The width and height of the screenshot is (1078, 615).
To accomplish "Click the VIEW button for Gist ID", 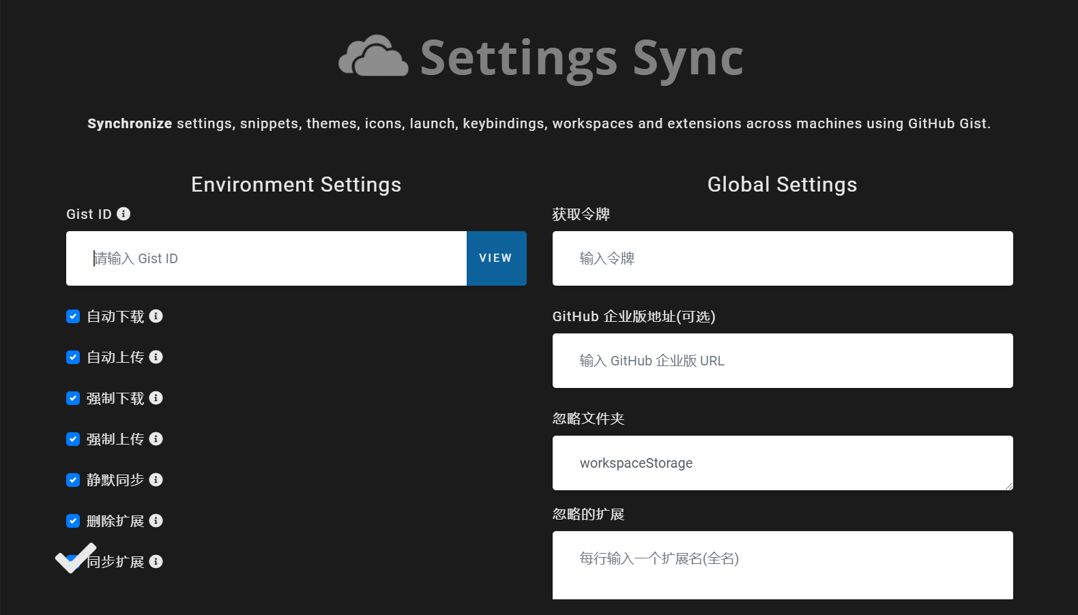I will pos(496,258).
